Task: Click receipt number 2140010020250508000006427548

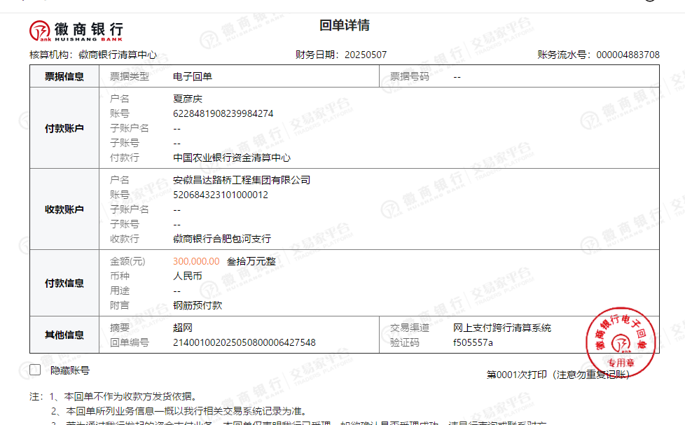Action: 244,342
